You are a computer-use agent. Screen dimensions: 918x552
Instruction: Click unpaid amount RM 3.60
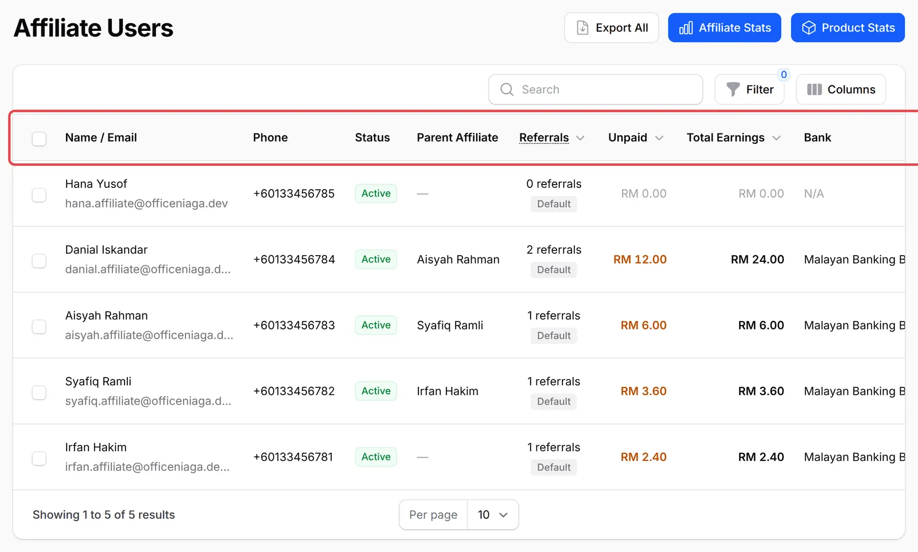click(643, 392)
